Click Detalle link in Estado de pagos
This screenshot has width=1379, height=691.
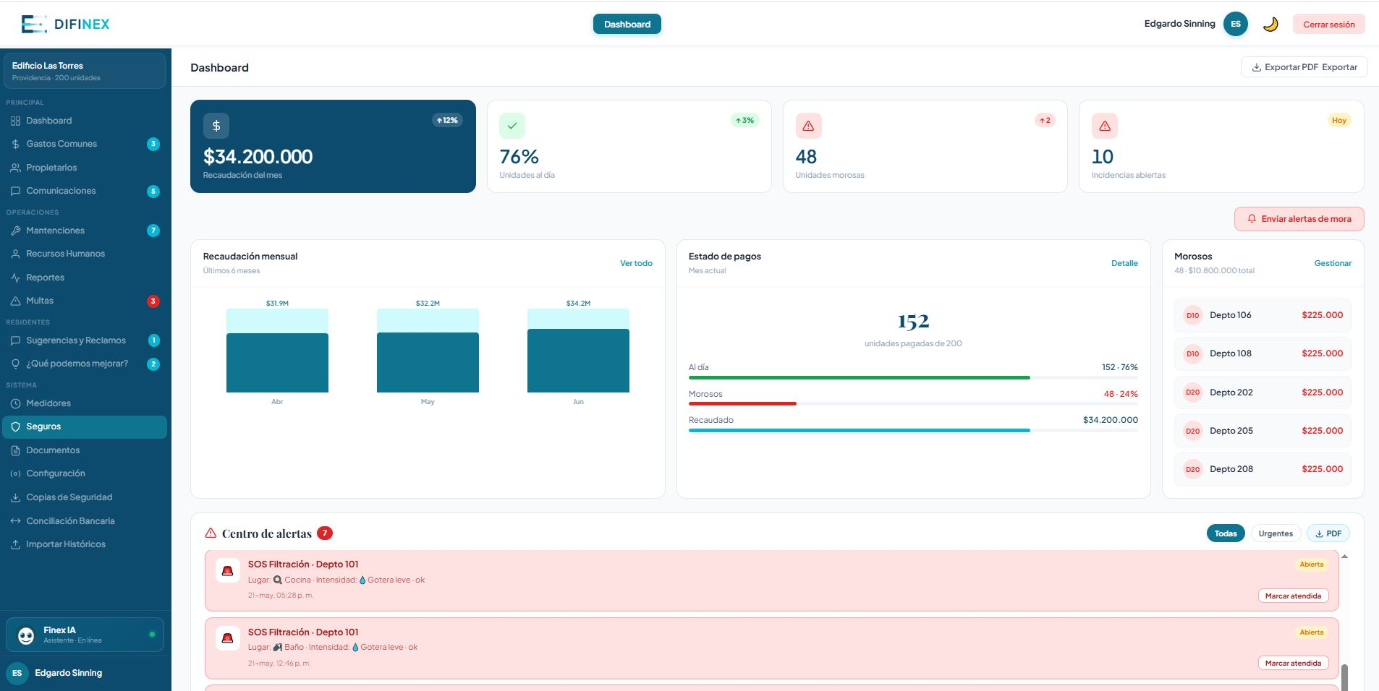[x=1124, y=263]
